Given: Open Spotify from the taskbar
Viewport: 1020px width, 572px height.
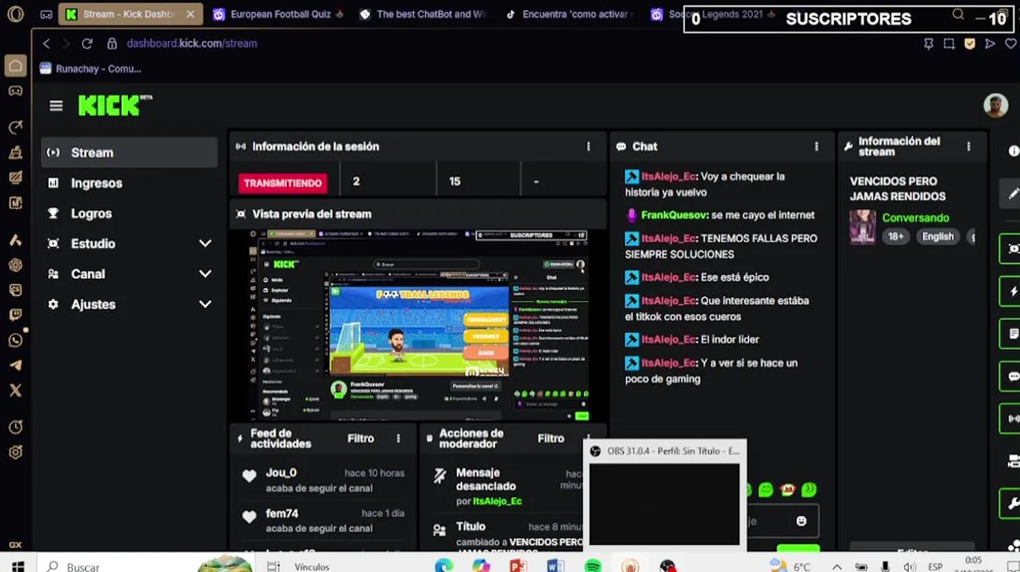Looking at the screenshot, I should (x=593, y=566).
